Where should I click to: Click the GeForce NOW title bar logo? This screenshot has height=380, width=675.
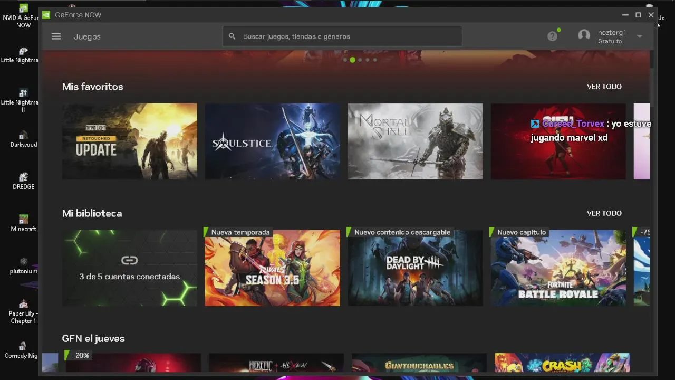click(46, 15)
